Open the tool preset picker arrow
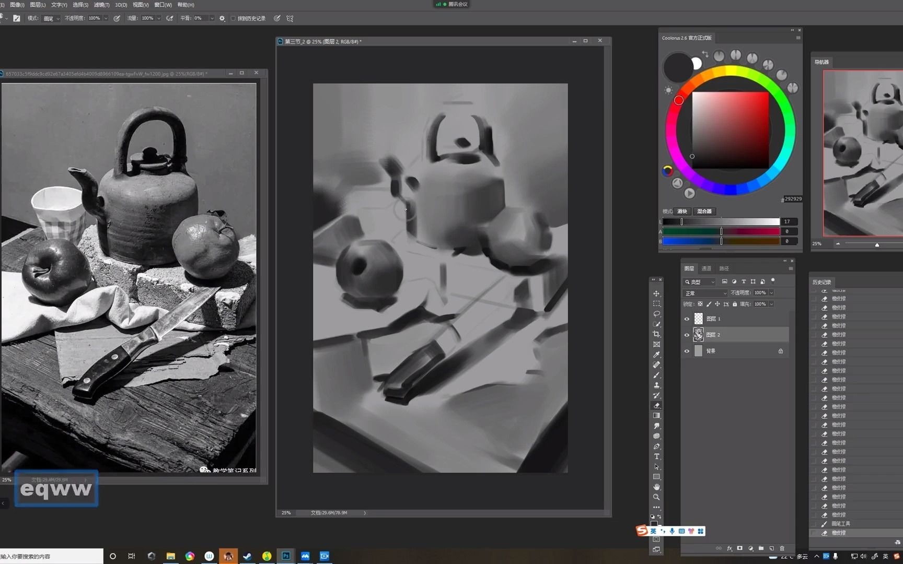This screenshot has height=564, width=903. coord(6,18)
